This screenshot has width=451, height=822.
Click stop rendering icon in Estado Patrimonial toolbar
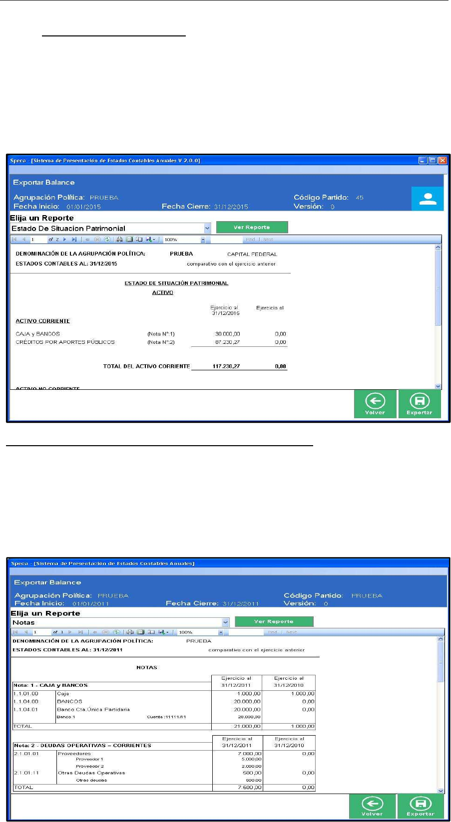(x=97, y=240)
